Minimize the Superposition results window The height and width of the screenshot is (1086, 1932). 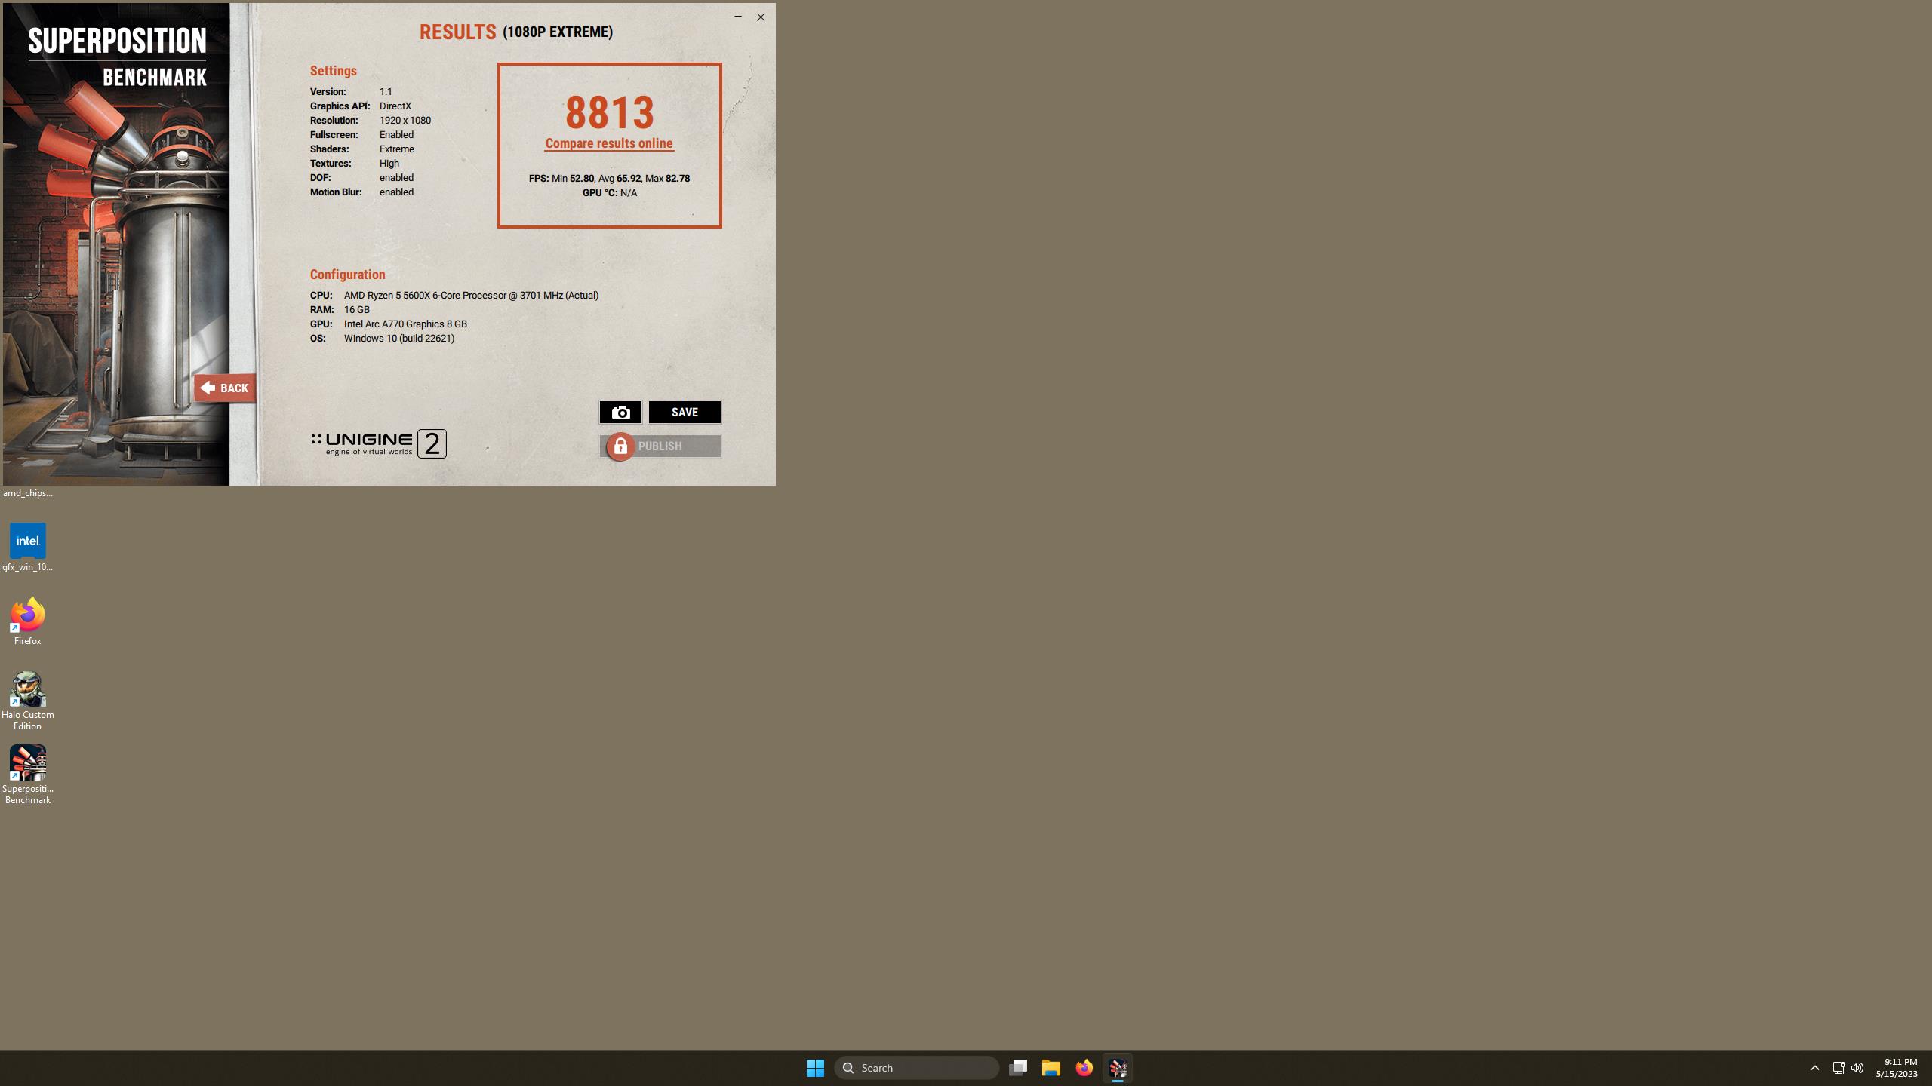point(738,17)
